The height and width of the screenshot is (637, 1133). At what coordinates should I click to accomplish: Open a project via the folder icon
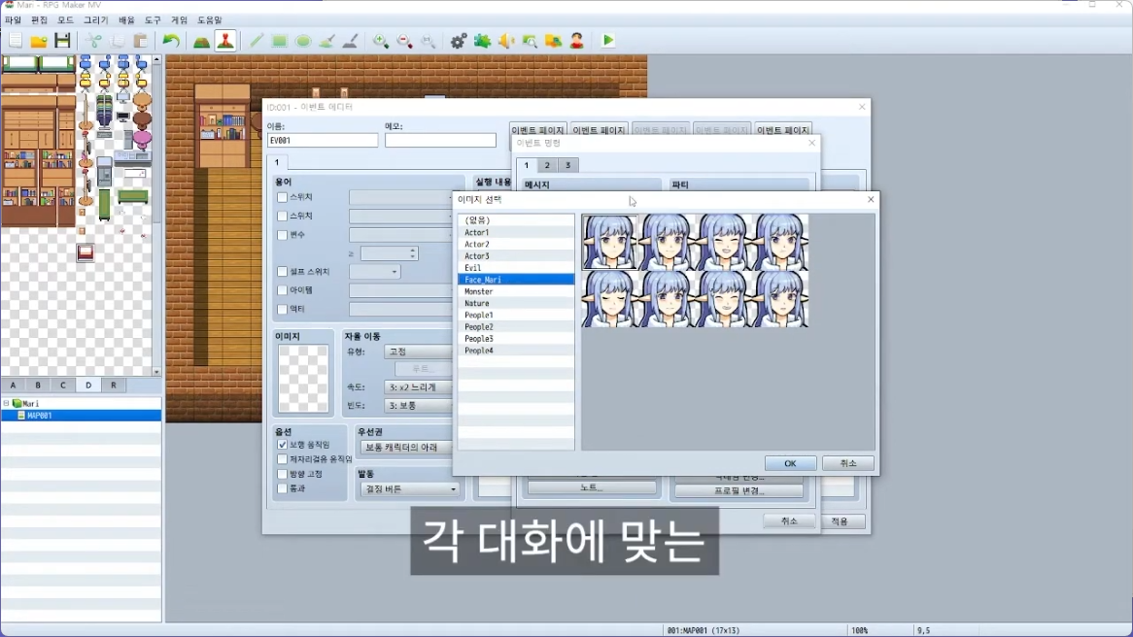point(39,41)
